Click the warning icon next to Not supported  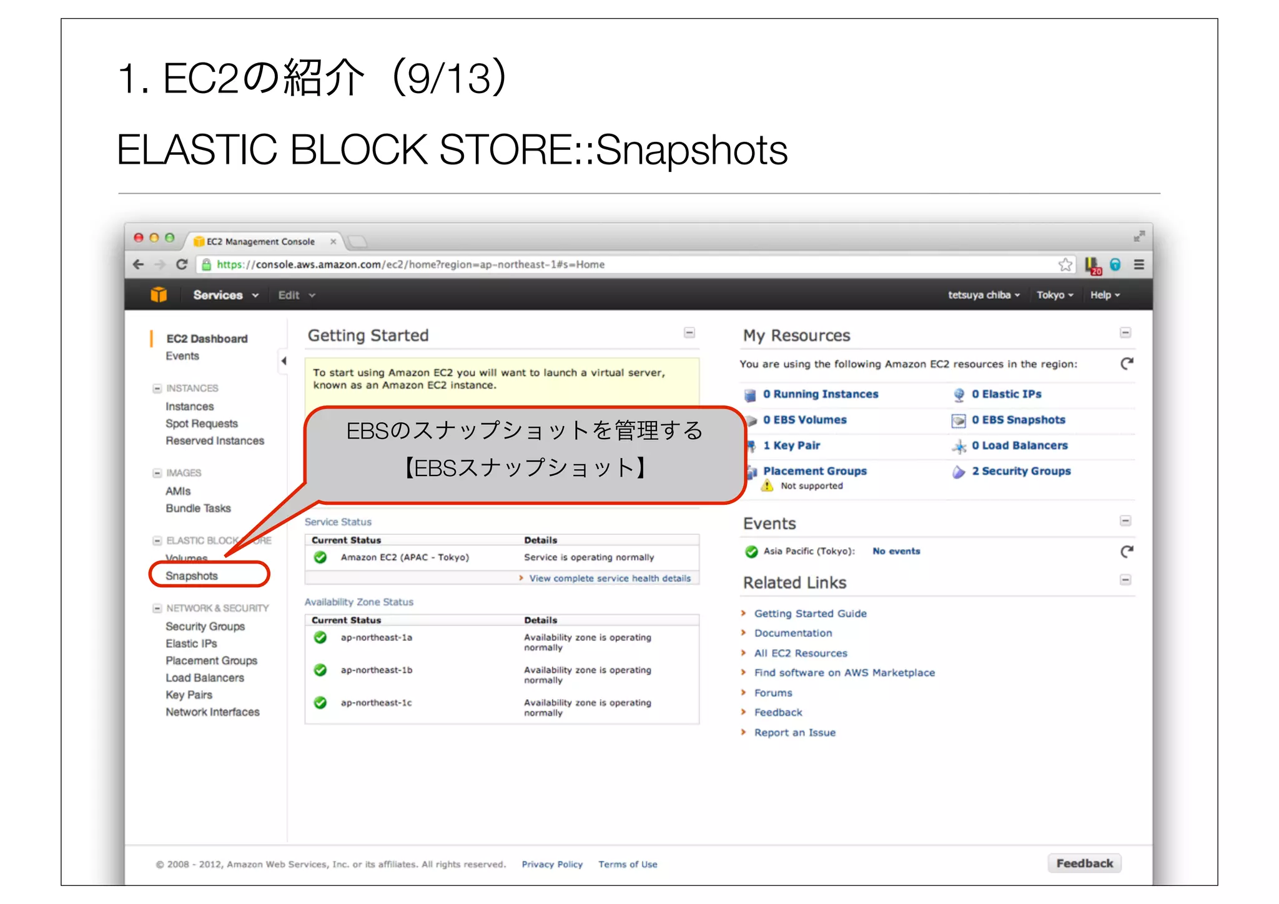tap(767, 485)
